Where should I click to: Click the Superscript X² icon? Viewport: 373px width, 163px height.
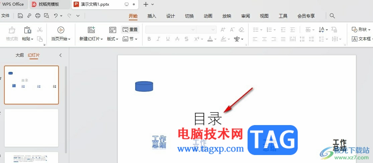coord(196,39)
